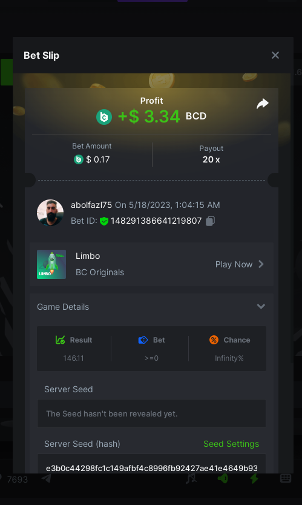The height and width of the screenshot is (505, 302).
Task: Collapse the Game Details section chevron
Action: tap(261, 306)
